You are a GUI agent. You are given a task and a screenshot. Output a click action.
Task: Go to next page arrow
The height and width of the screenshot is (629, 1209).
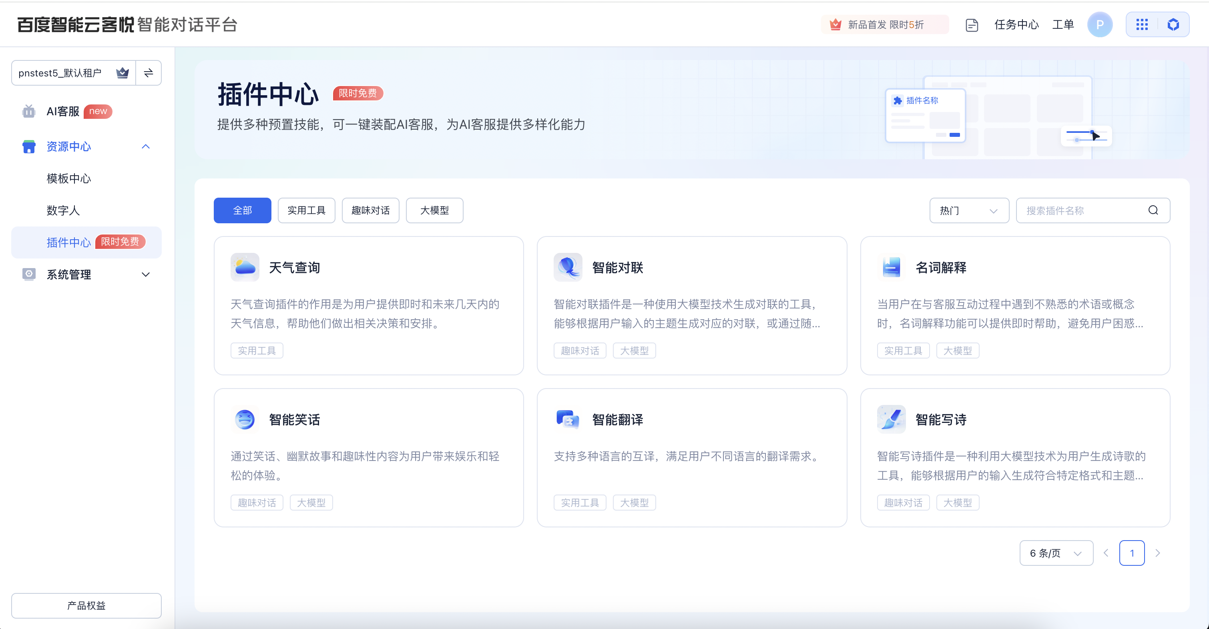click(1158, 553)
